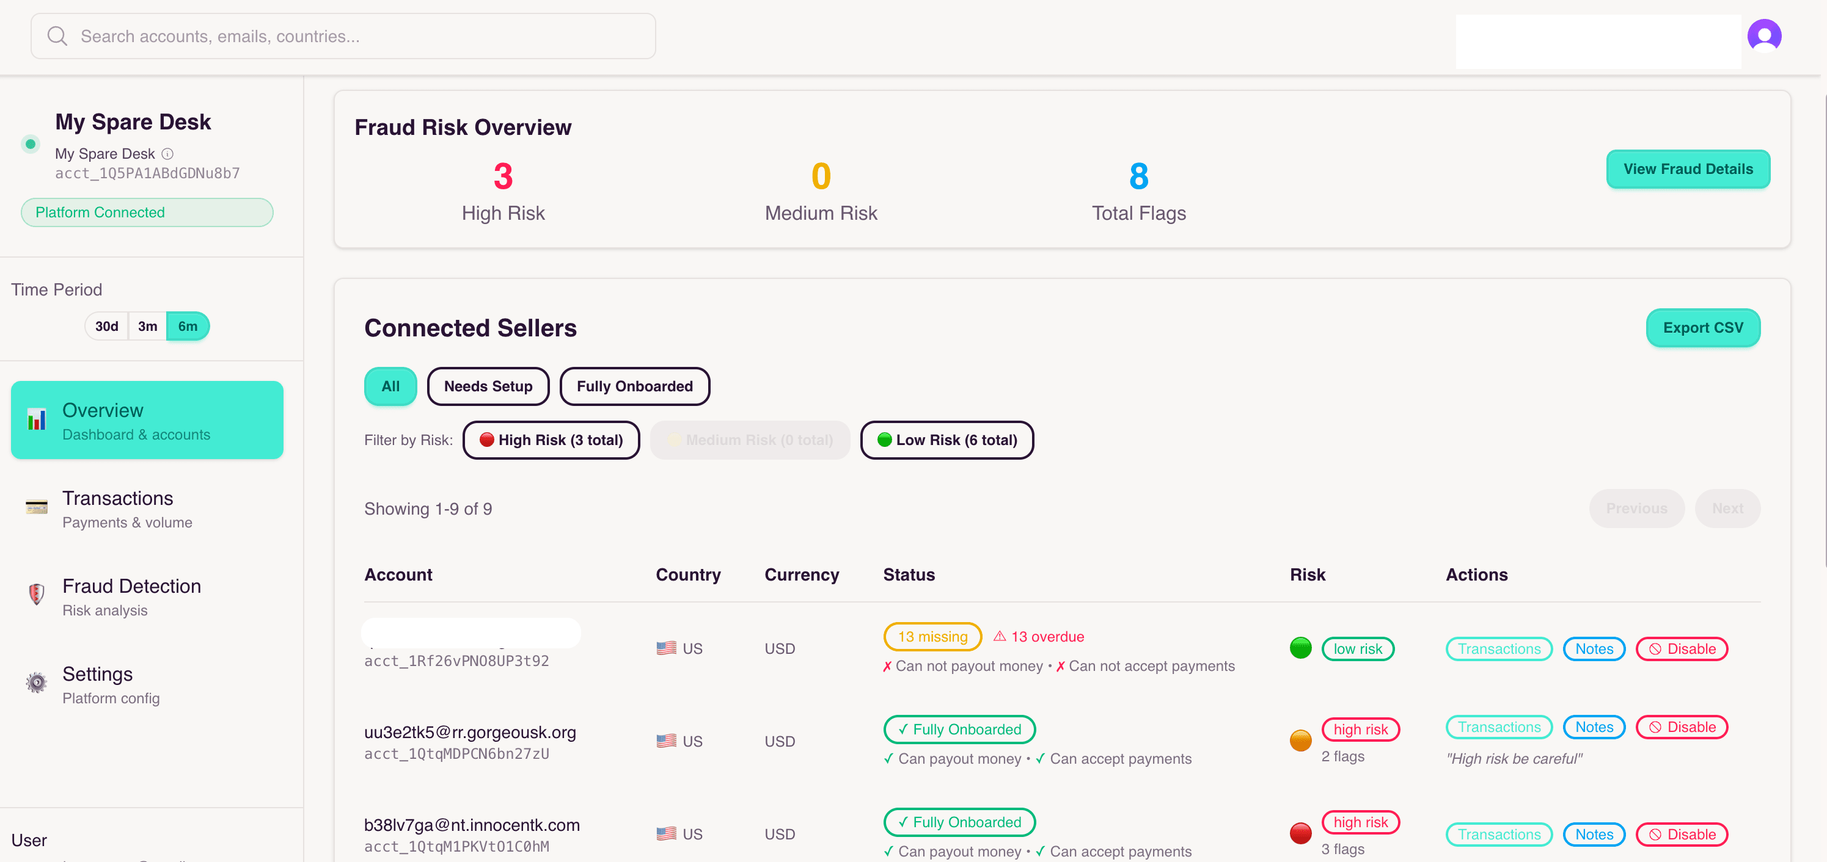The image size is (1827, 862).
Task: Click the Transactions credit card icon
Action: pyautogui.click(x=35, y=507)
